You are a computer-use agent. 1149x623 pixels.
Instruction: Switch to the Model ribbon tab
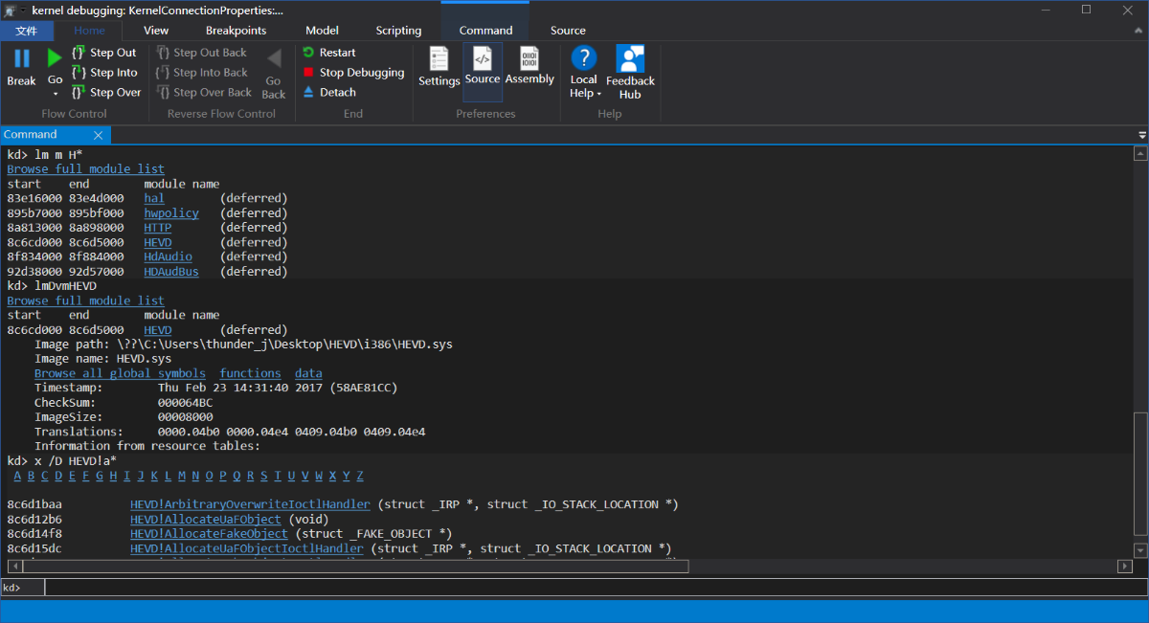point(323,31)
